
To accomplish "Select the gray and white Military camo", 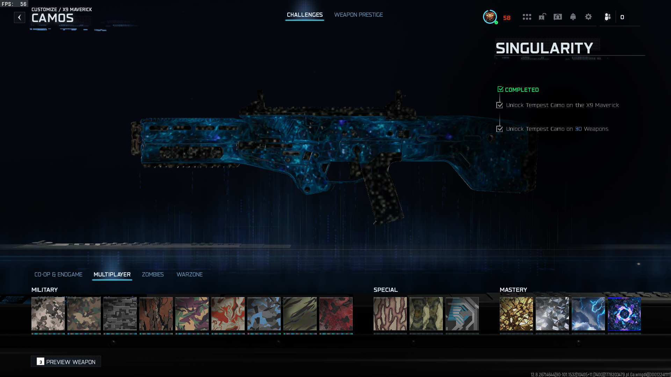I will (48, 314).
